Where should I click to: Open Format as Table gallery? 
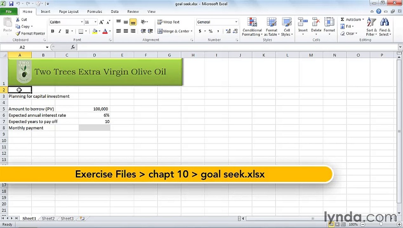[x=271, y=27]
